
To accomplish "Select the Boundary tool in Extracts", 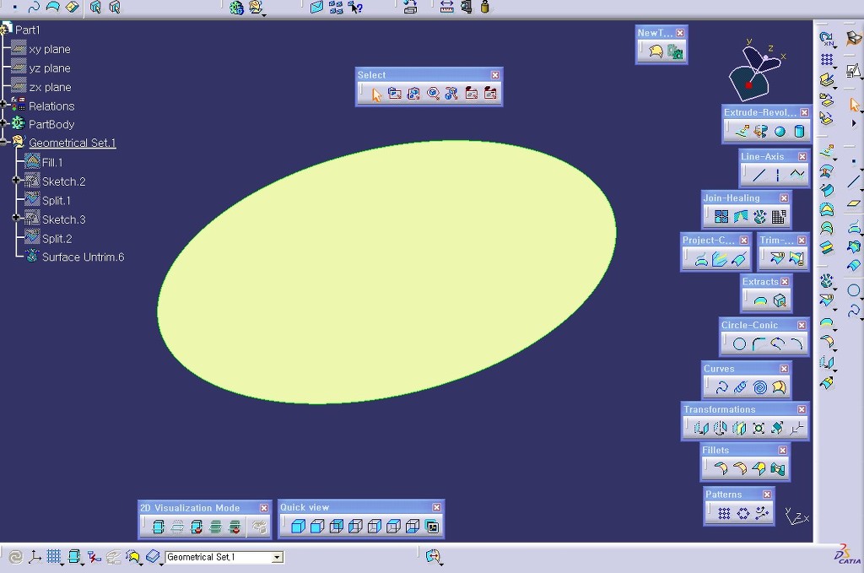I will (x=760, y=300).
